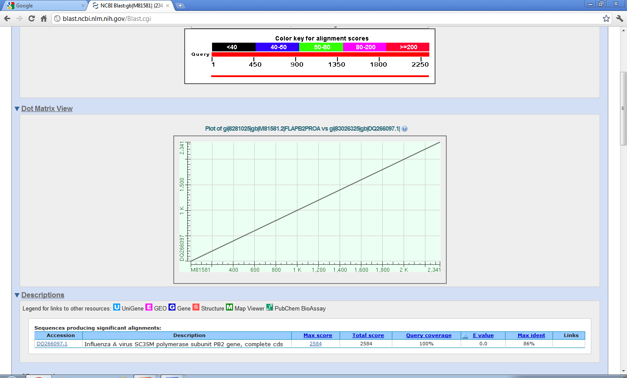Click the total score value 2584
Viewport: 627px width, 378px height.
click(366, 344)
